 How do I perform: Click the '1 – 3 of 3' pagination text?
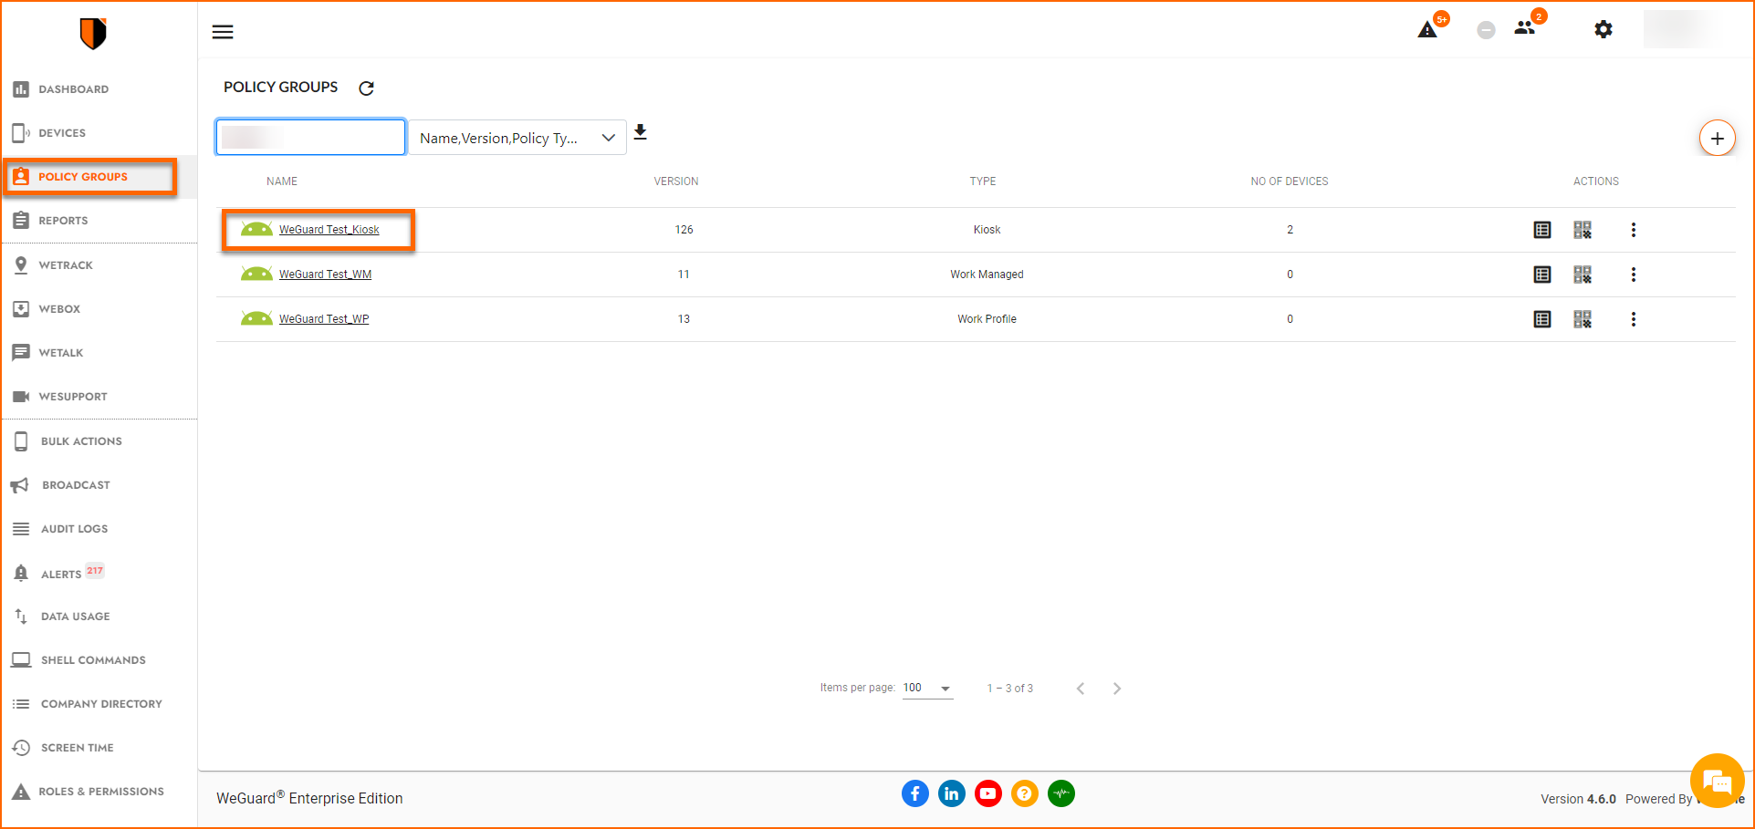1009,689
